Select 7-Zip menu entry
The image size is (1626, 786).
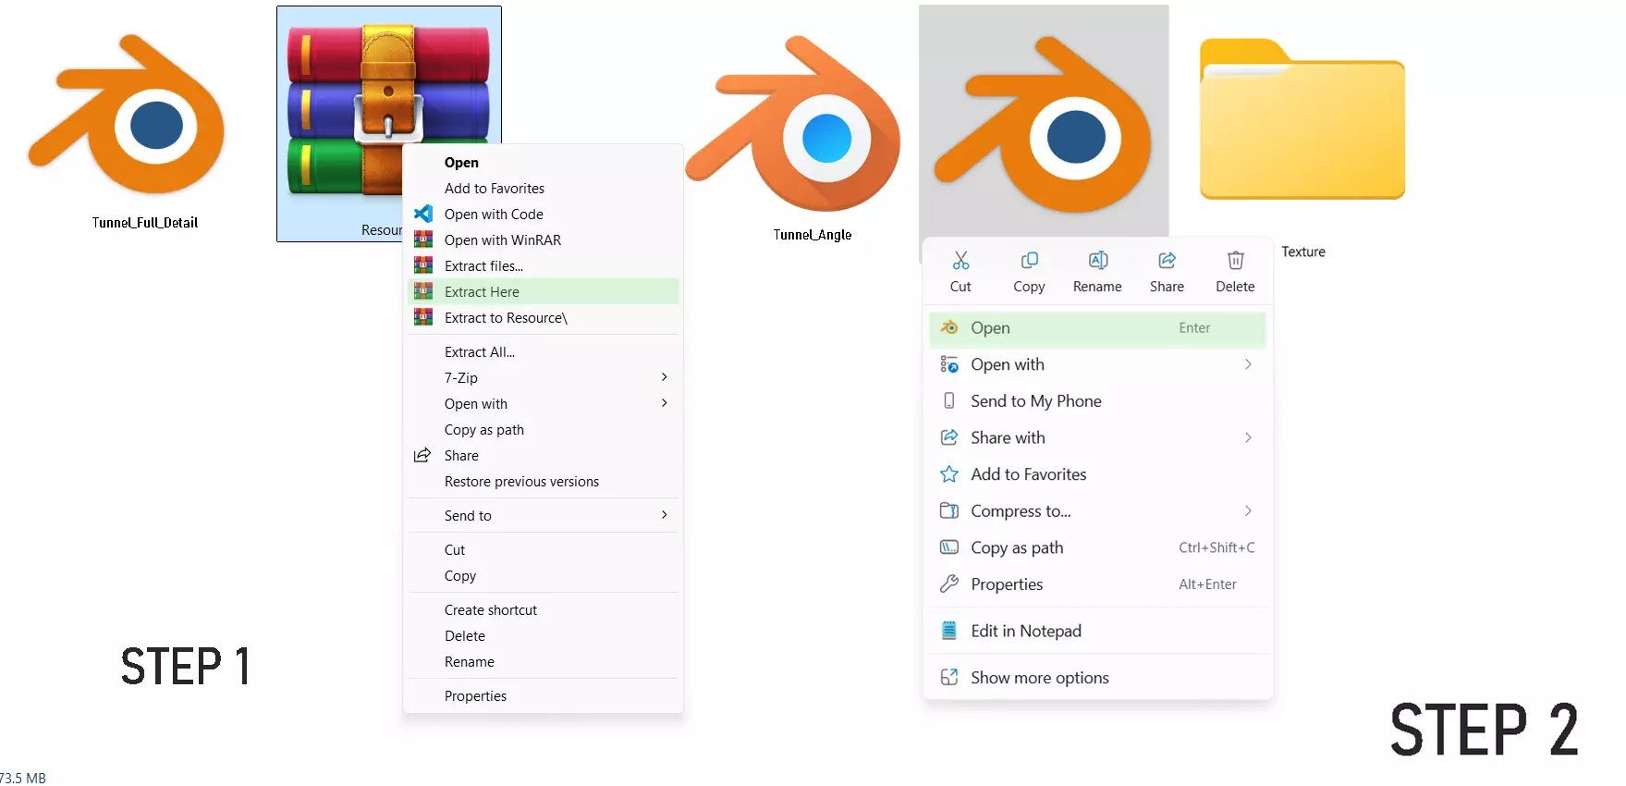click(543, 377)
